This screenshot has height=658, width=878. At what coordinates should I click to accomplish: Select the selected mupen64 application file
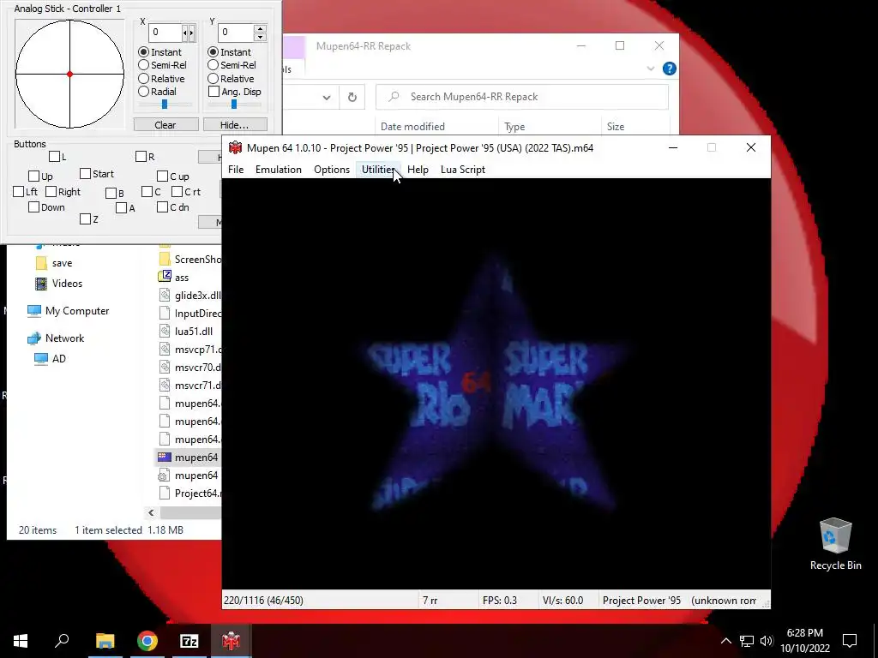[x=188, y=458]
